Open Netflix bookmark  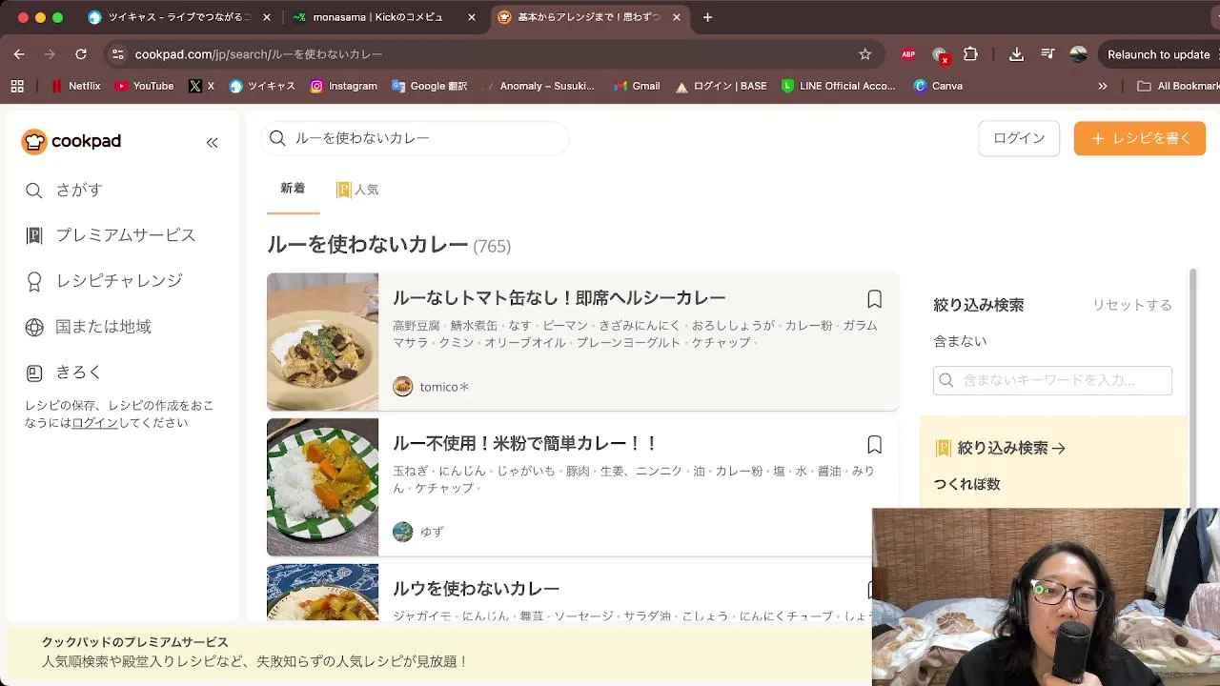(x=75, y=86)
